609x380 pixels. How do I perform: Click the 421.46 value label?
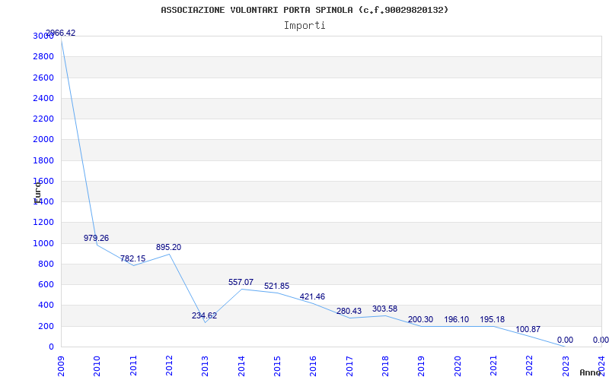(312, 297)
